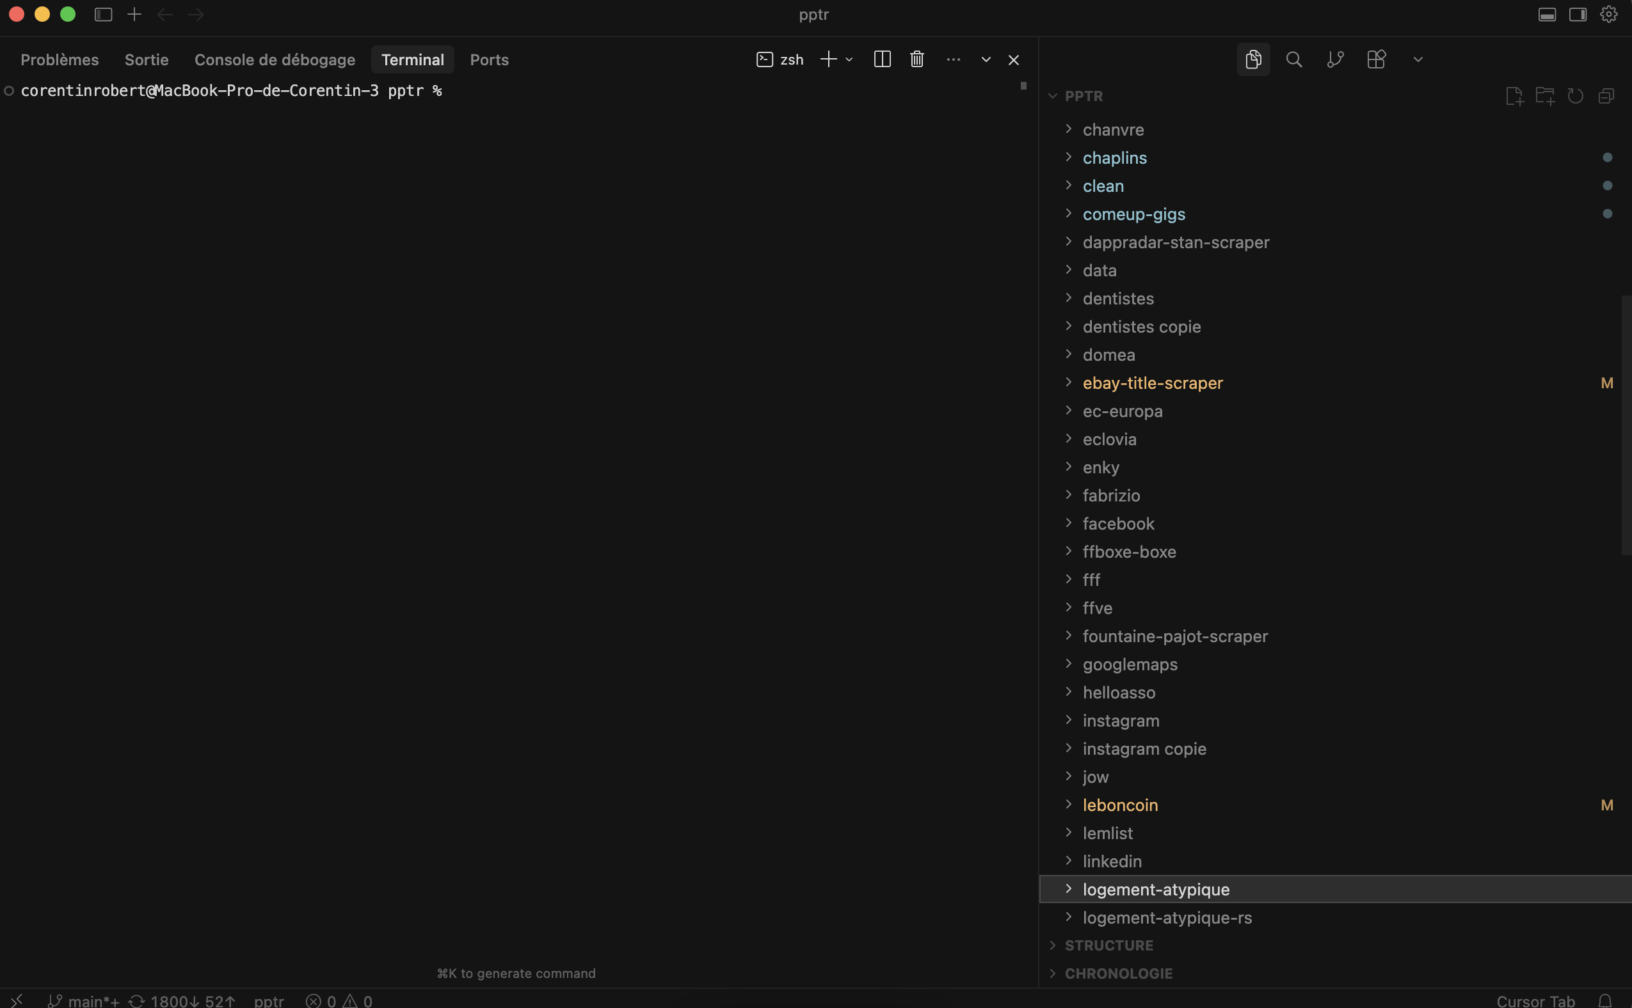The image size is (1632, 1008).
Task: Click the New File icon in explorer
Action: [x=1514, y=96]
